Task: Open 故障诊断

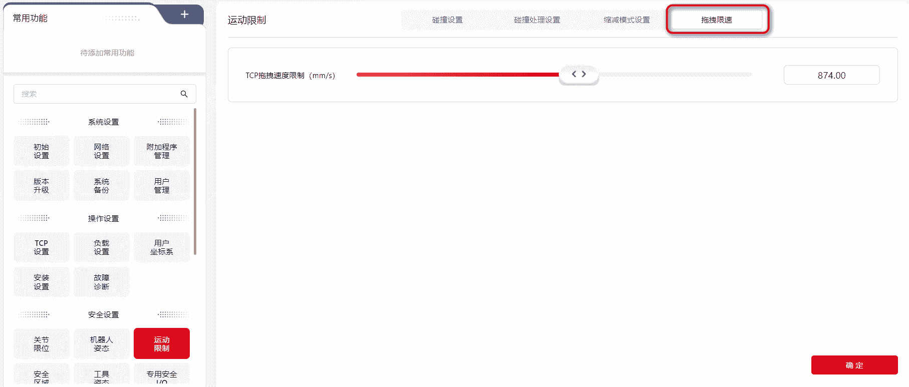Action: coord(102,282)
